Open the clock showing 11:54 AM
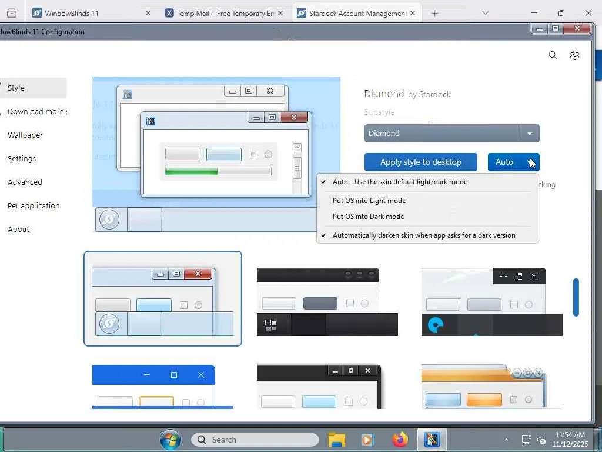This screenshot has width=602, height=452. tap(570, 439)
